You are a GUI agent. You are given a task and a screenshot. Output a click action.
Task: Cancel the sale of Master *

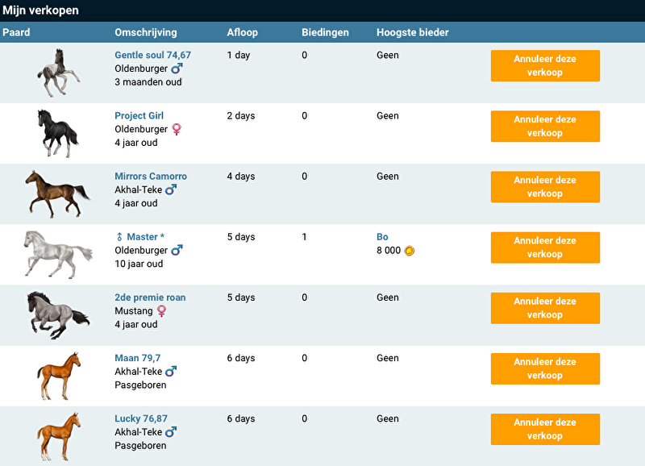point(545,248)
